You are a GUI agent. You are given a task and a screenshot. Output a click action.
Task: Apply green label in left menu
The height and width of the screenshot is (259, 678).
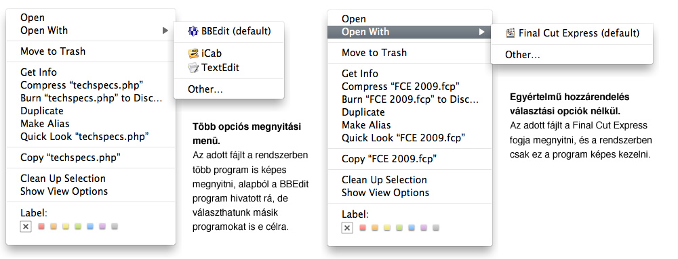tap(78, 227)
